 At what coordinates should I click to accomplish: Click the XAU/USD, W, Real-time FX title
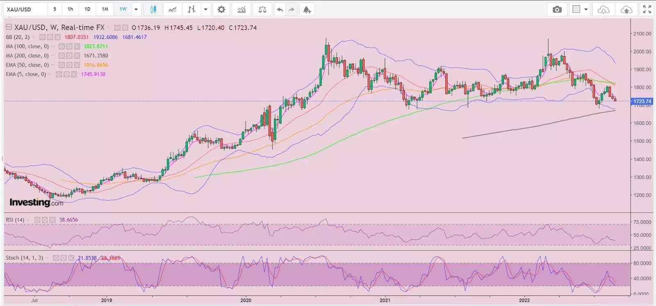(x=59, y=27)
